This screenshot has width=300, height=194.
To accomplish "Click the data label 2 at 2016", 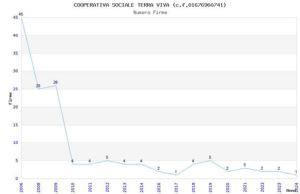I will tap(158, 168).
